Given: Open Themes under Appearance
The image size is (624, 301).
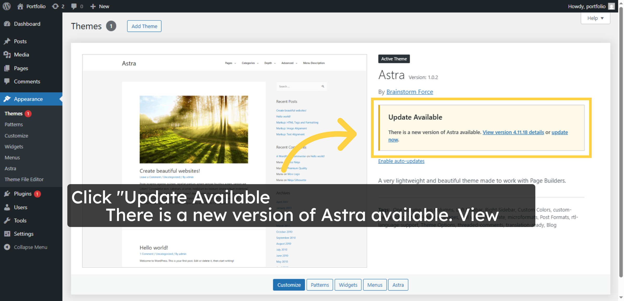Looking at the screenshot, I should click(x=14, y=113).
